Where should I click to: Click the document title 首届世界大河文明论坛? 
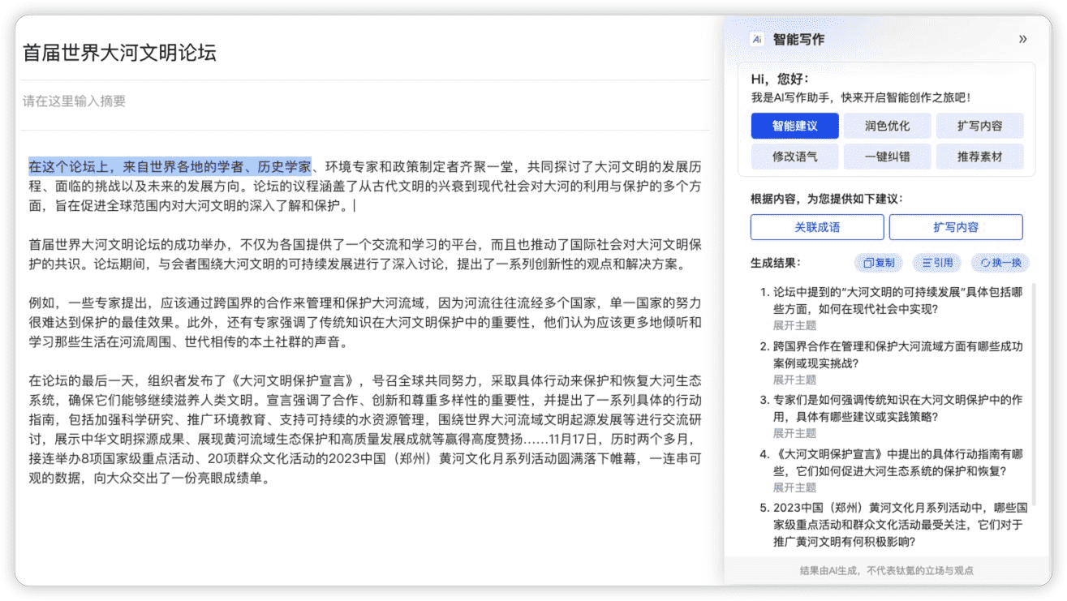[119, 54]
